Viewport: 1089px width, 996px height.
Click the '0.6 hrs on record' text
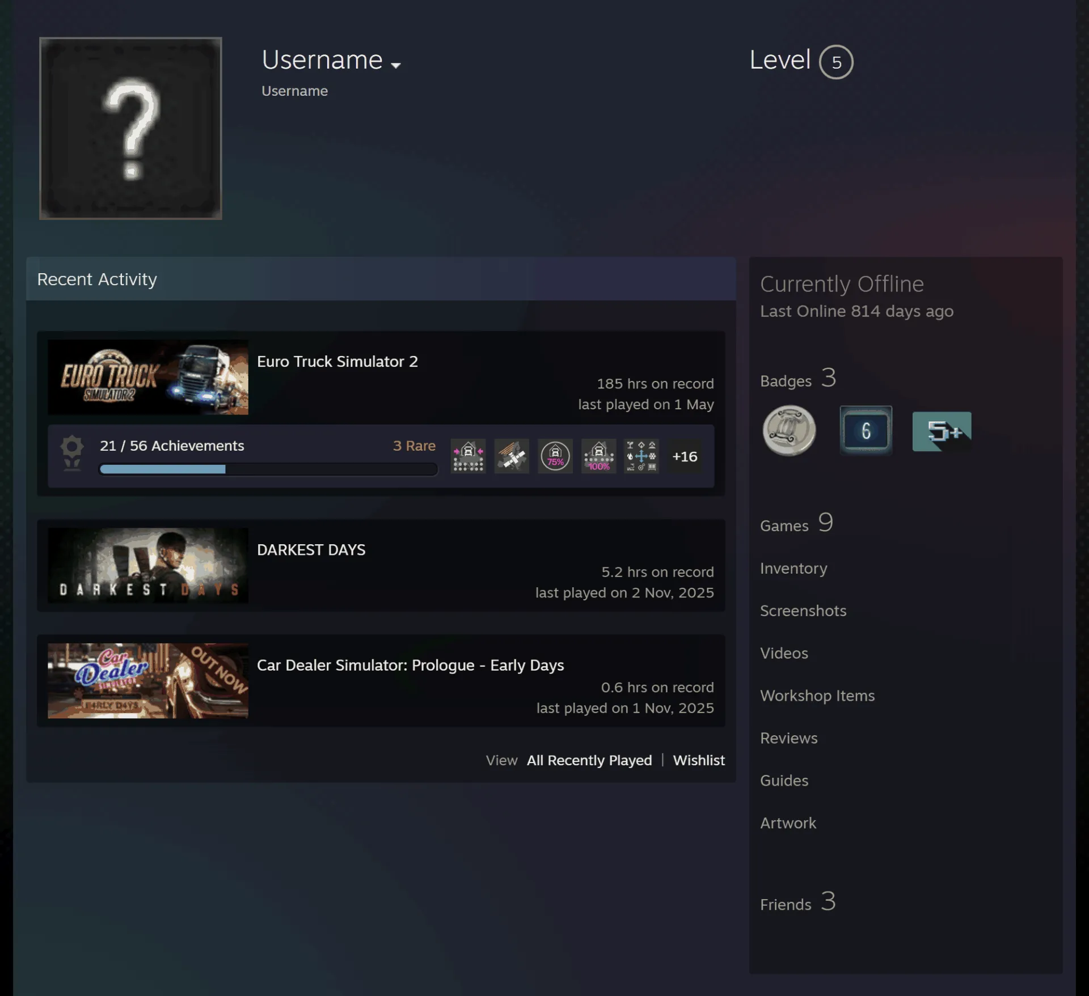point(657,688)
